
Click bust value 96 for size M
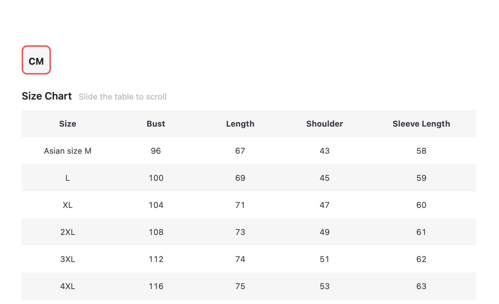click(x=156, y=151)
